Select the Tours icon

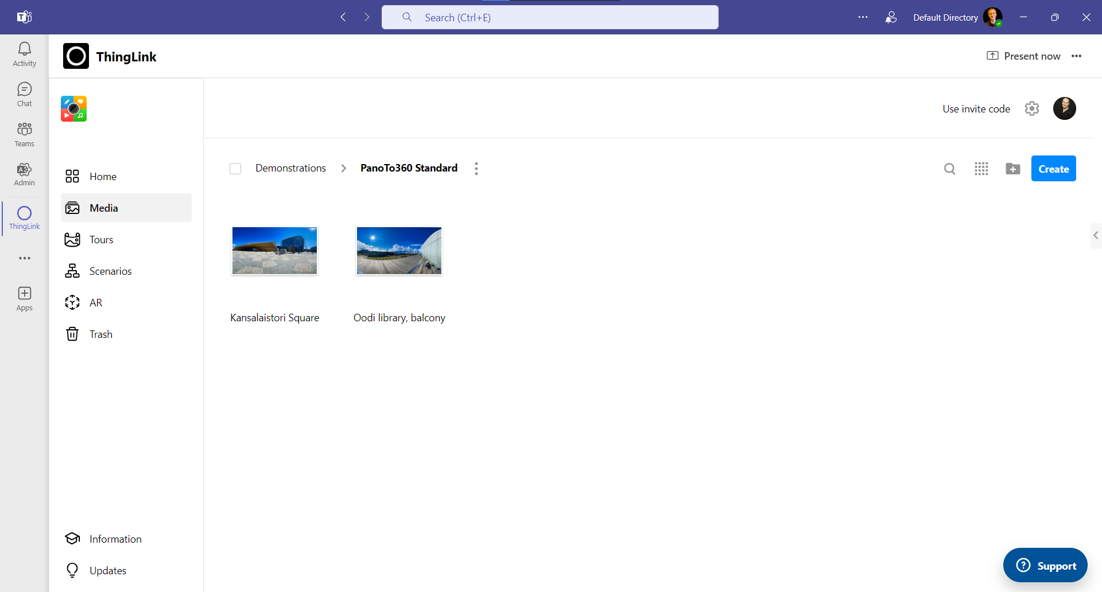click(100, 239)
